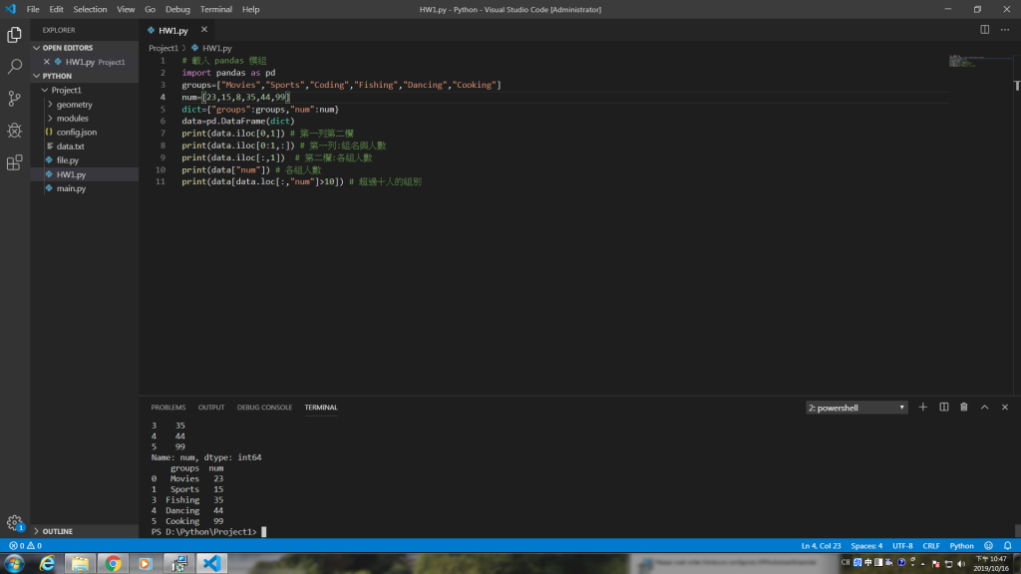This screenshot has width=1021, height=574.
Task: Kill terminal with trash icon
Action: tap(964, 408)
